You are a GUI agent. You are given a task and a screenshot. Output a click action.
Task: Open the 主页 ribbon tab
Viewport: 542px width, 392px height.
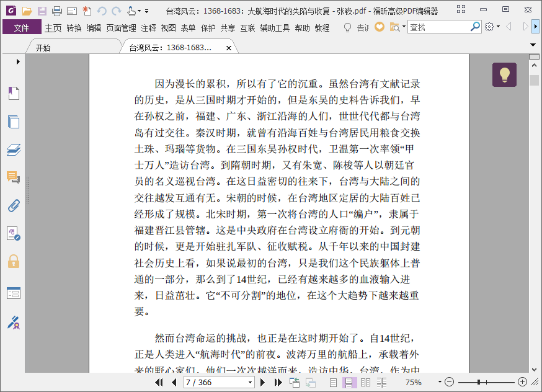(x=53, y=28)
